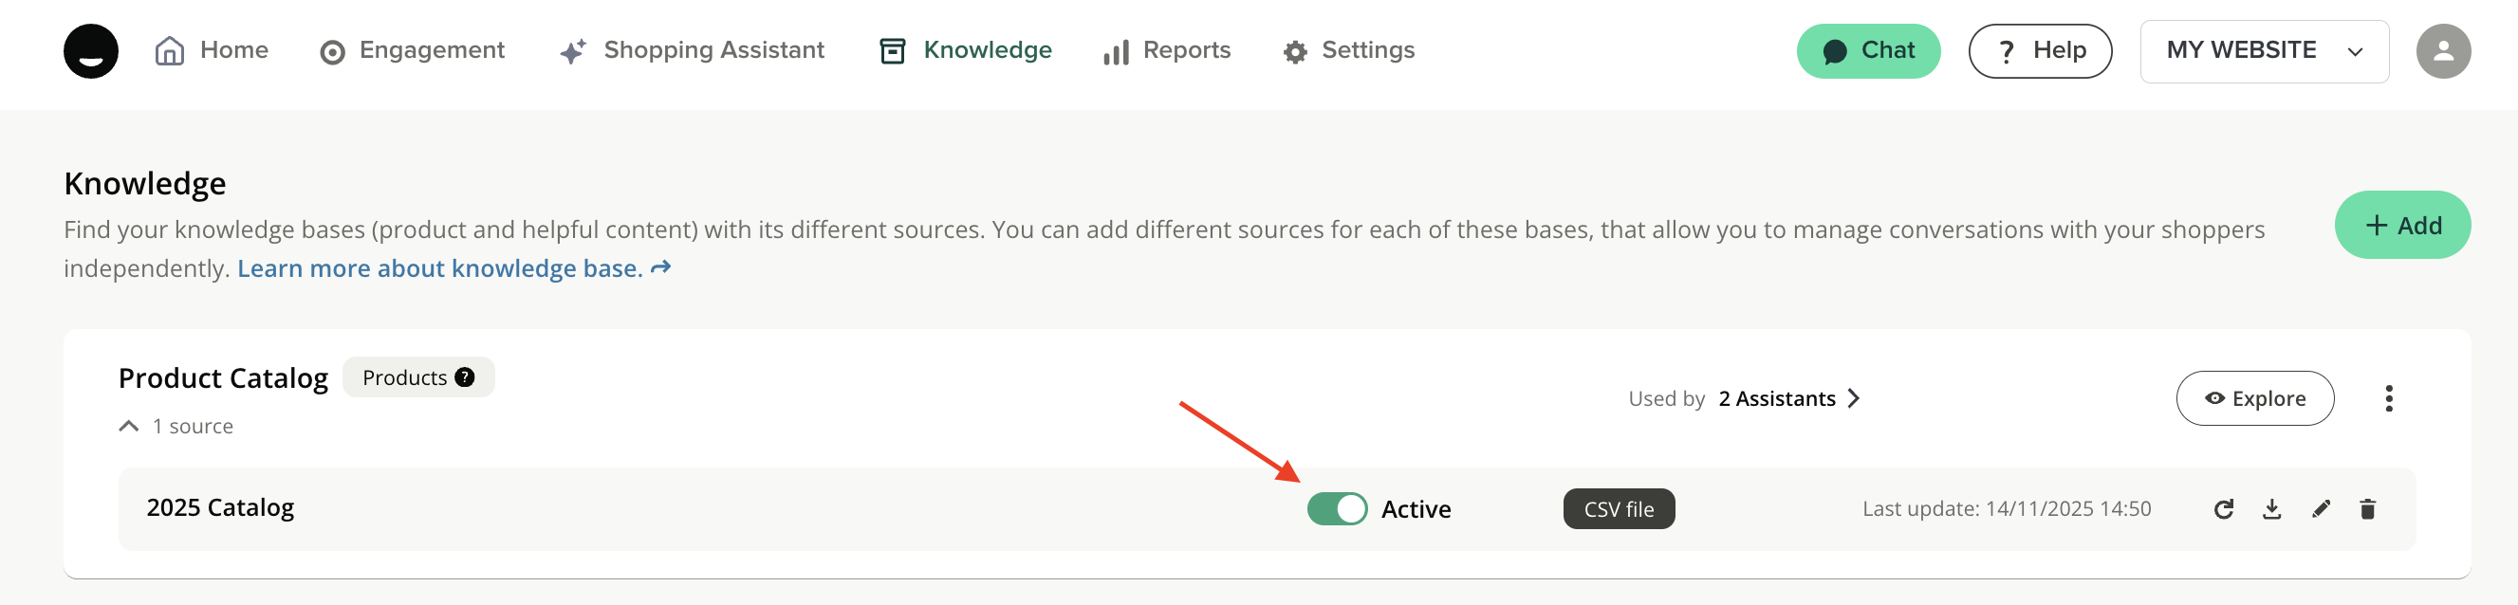2518x605 pixels.
Task: Expand the 2 Assistants usage list
Action: point(1788,399)
